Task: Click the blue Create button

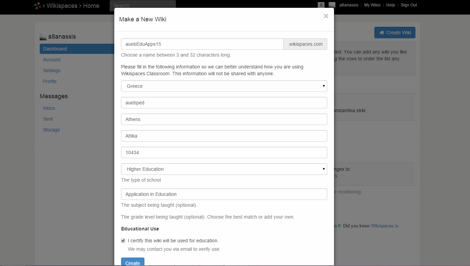Action: coord(133,262)
